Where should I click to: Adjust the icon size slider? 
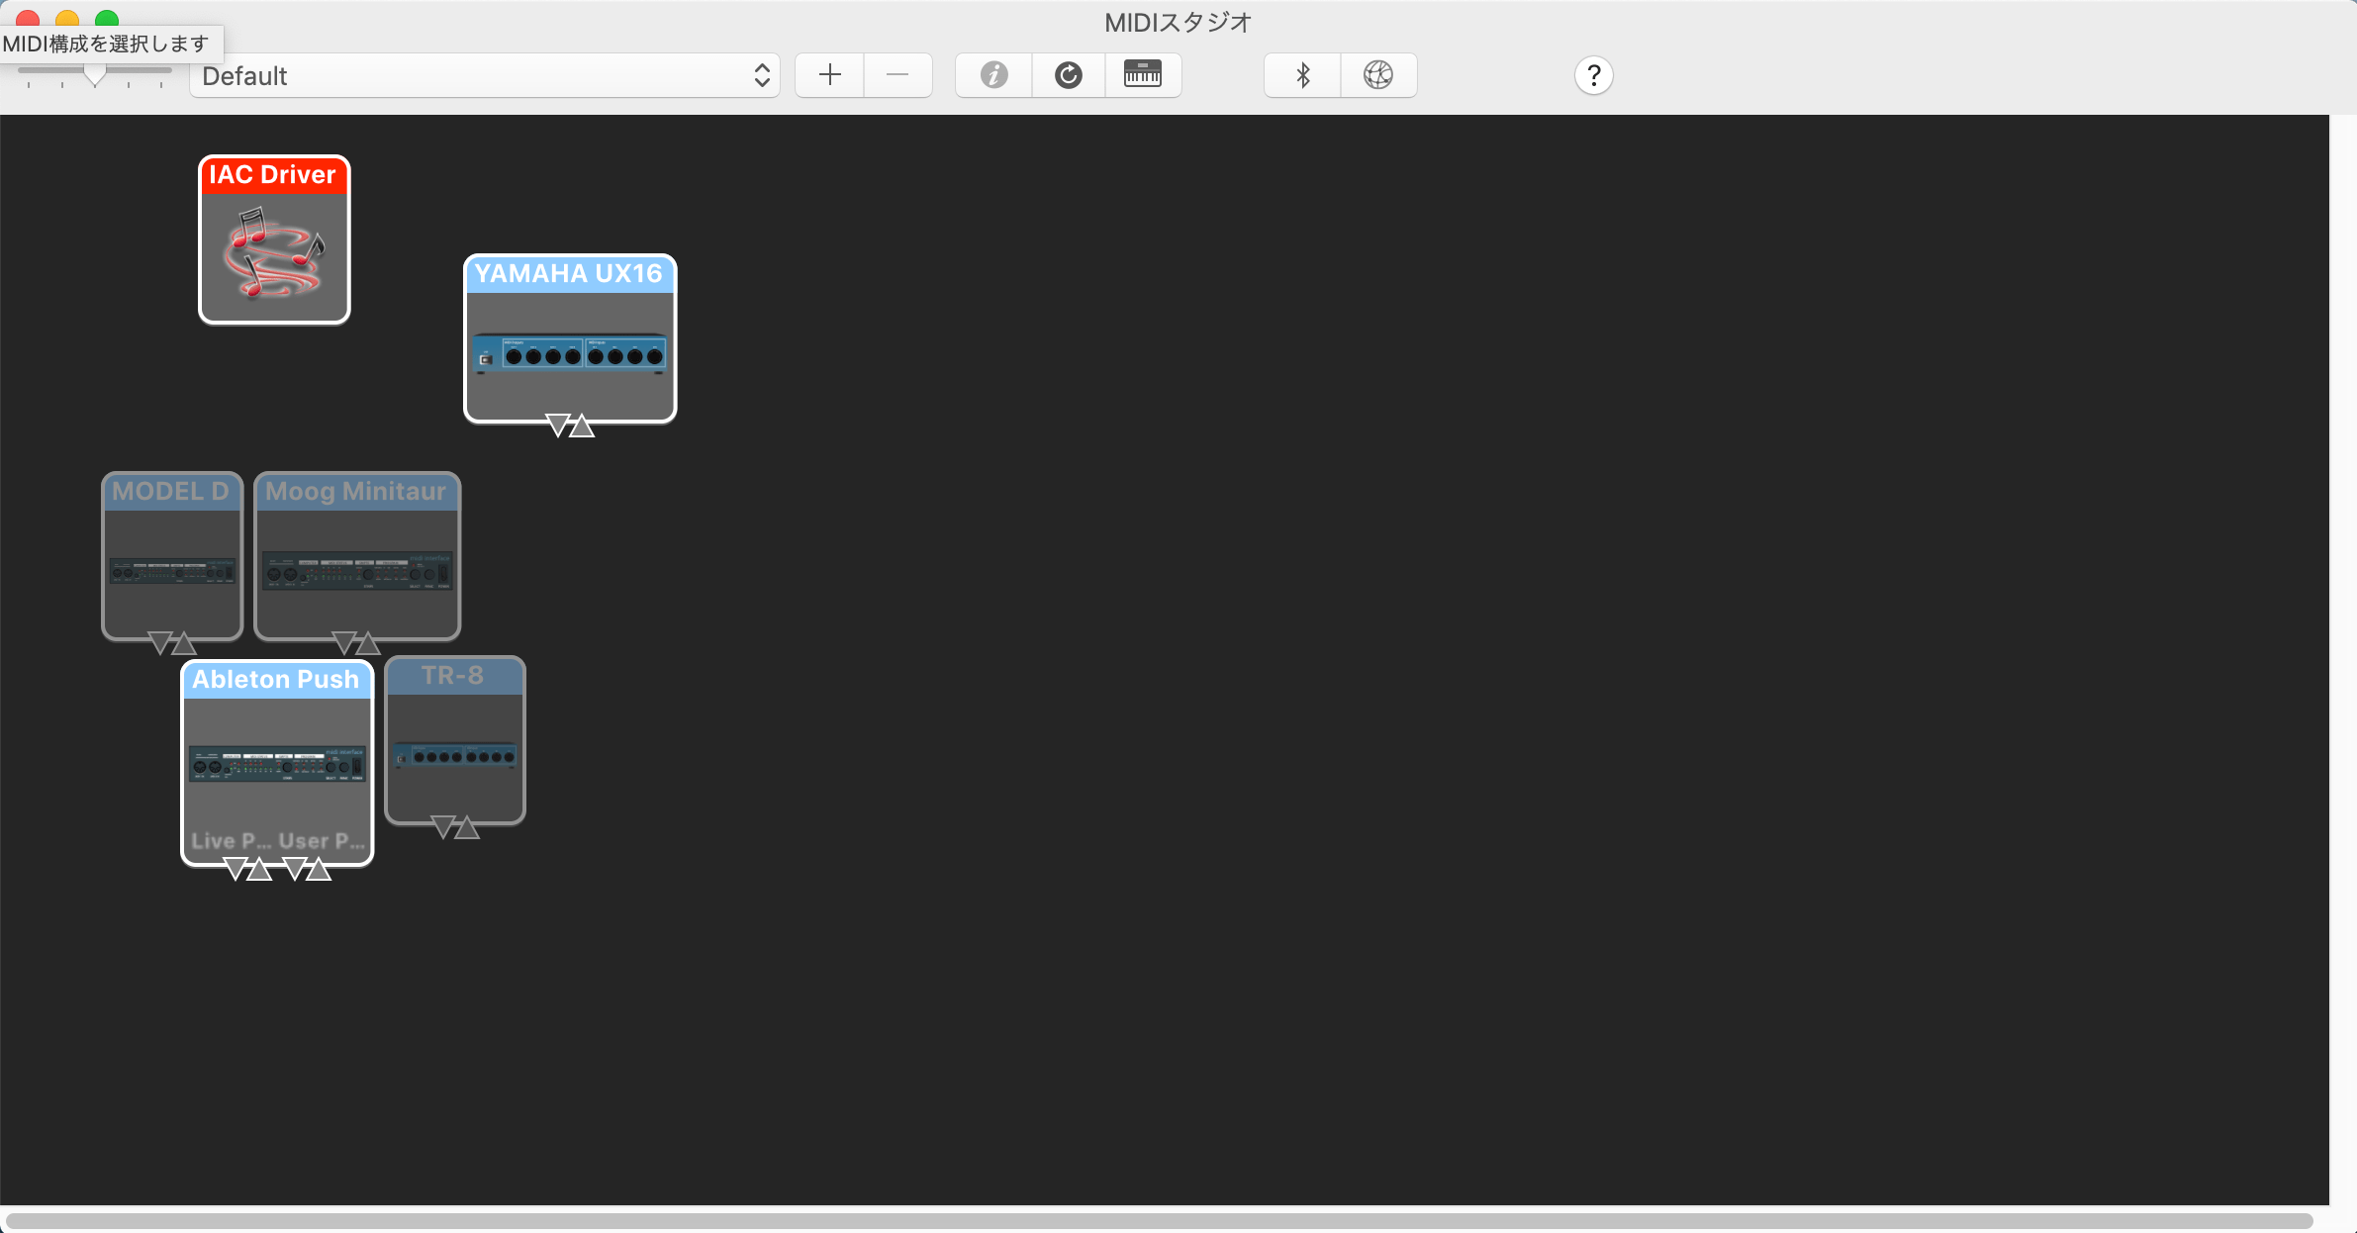coord(95,73)
